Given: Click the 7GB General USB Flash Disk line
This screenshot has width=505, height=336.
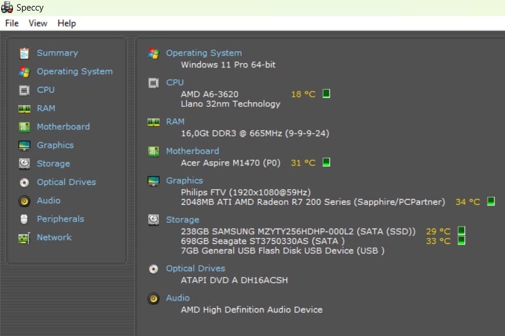Looking at the screenshot, I should point(283,250).
